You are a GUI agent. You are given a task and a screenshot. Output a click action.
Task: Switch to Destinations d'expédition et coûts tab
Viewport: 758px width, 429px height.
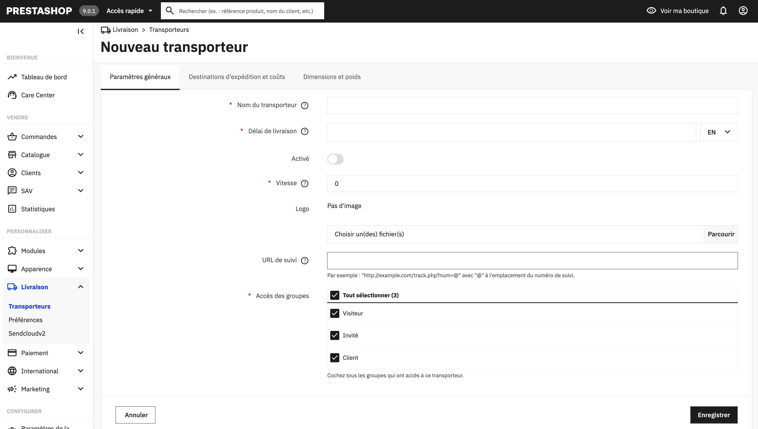pos(237,77)
